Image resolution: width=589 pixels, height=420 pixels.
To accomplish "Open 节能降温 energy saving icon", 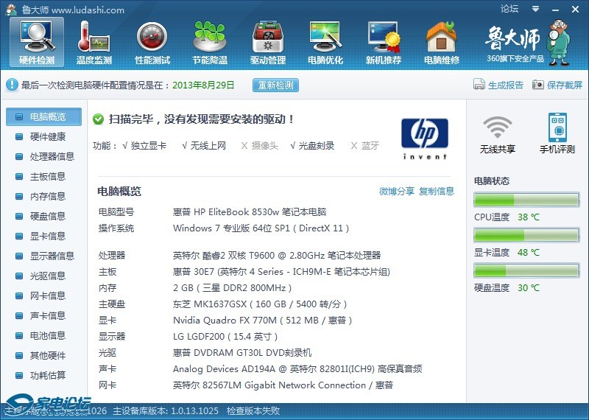I will pyautogui.click(x=209, y=41).
